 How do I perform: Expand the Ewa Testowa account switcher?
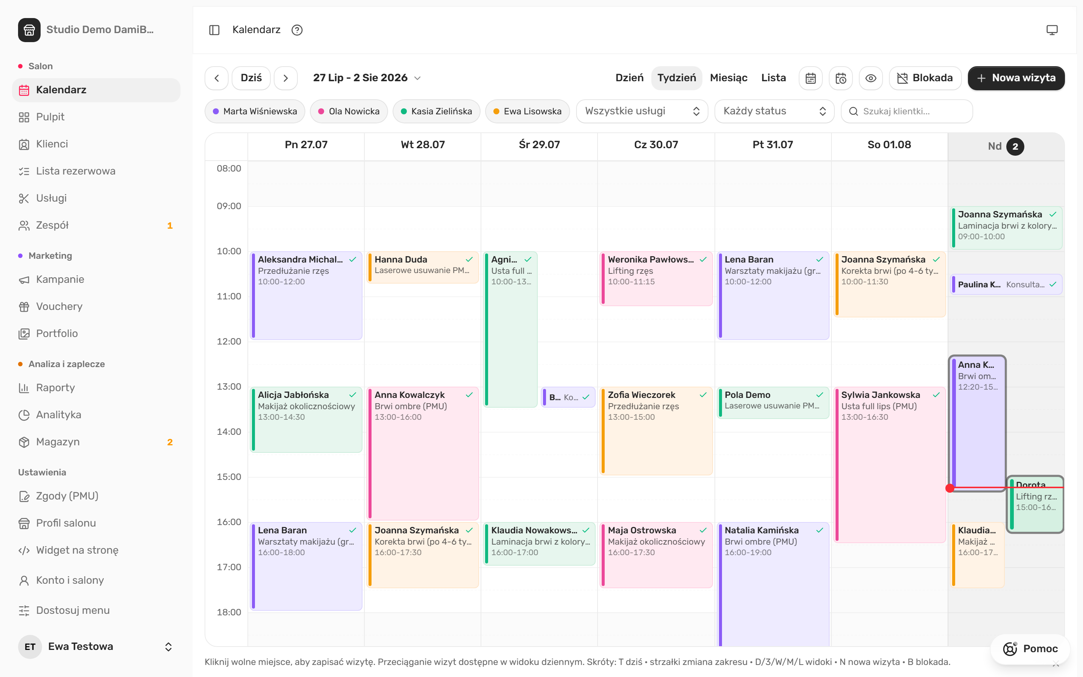tap(96, 647)
